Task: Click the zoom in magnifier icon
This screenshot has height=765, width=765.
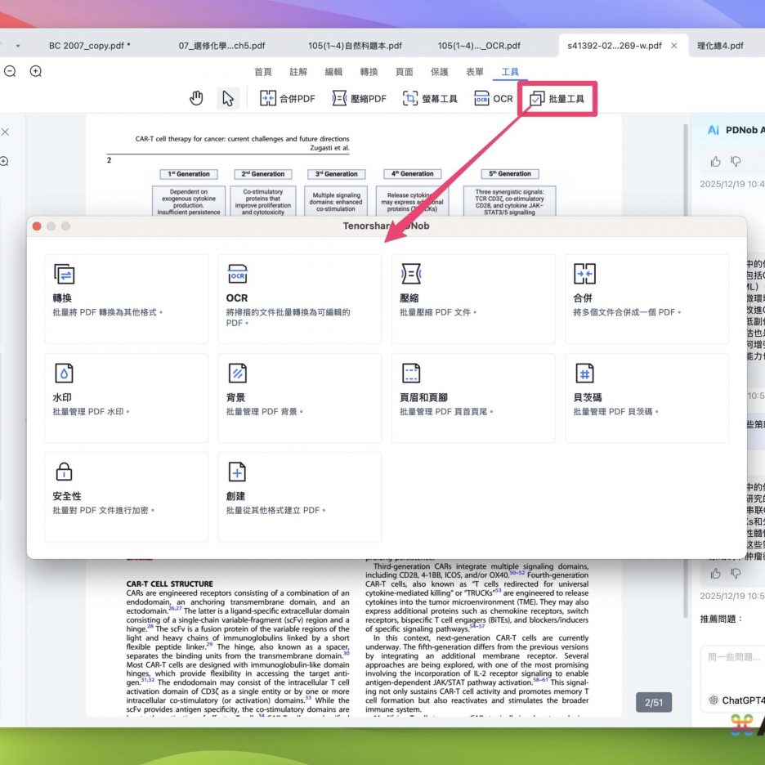Action: pyautogui.click(x=36, y=72)
